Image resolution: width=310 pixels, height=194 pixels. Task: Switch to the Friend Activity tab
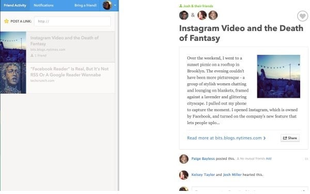[15, 5]
